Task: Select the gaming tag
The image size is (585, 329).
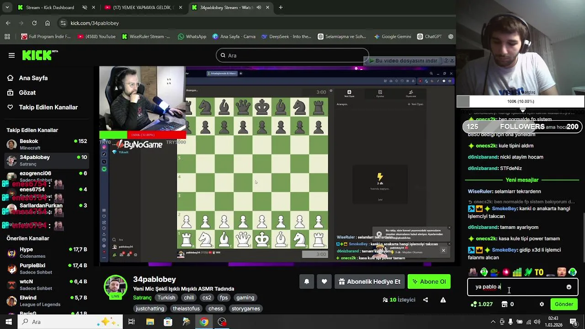Action: click(245, 297)
